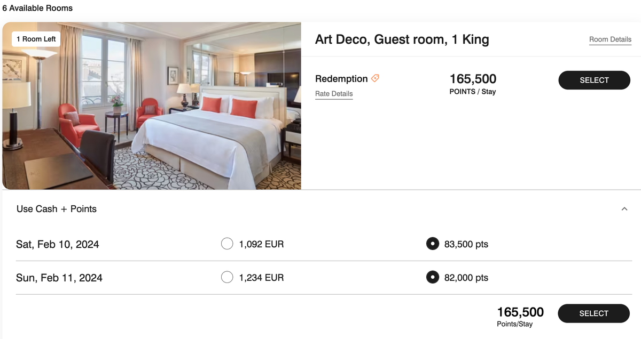Open Room Details for the Art Deco room
The height and width of the screenshot is (339, 641).
pyautogui.click(x=610, y=39)
